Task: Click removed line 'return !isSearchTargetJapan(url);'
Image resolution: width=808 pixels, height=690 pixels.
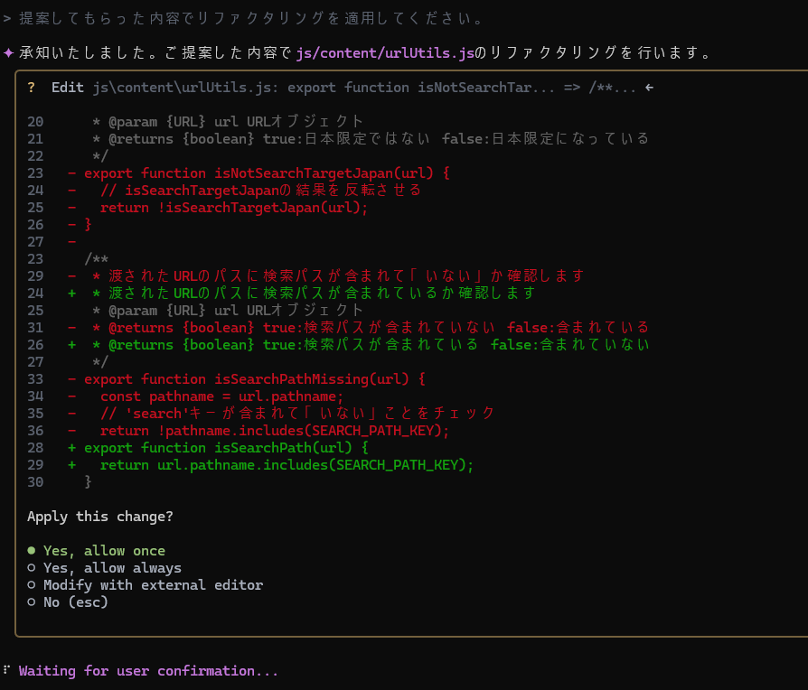Action: (x=234, y=208)
